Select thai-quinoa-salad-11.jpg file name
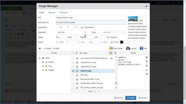 (x=90, y=79)
